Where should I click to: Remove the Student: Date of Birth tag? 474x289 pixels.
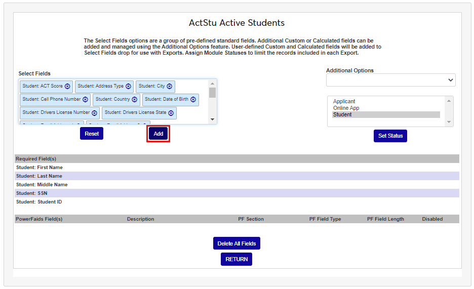[193, 100]
